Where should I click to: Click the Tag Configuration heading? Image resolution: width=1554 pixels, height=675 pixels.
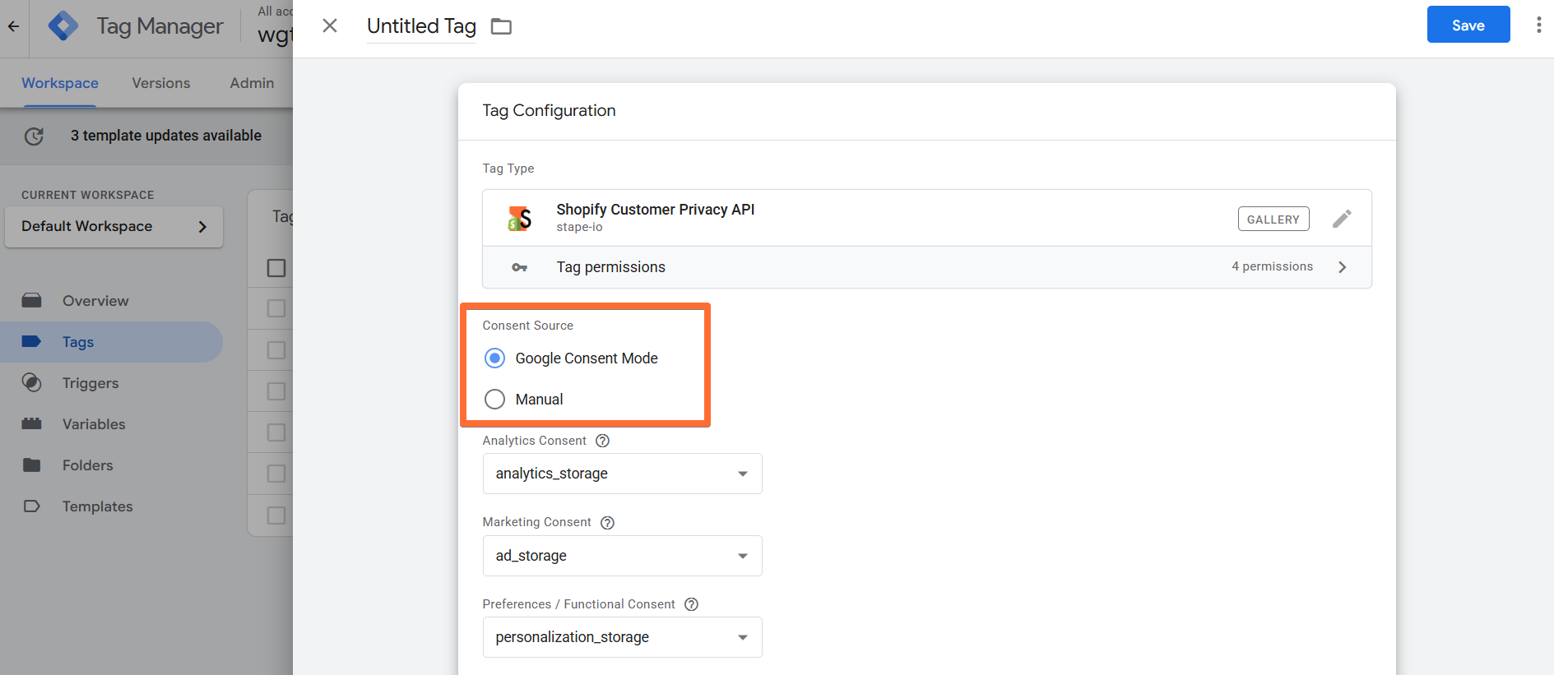click(549, 110)
